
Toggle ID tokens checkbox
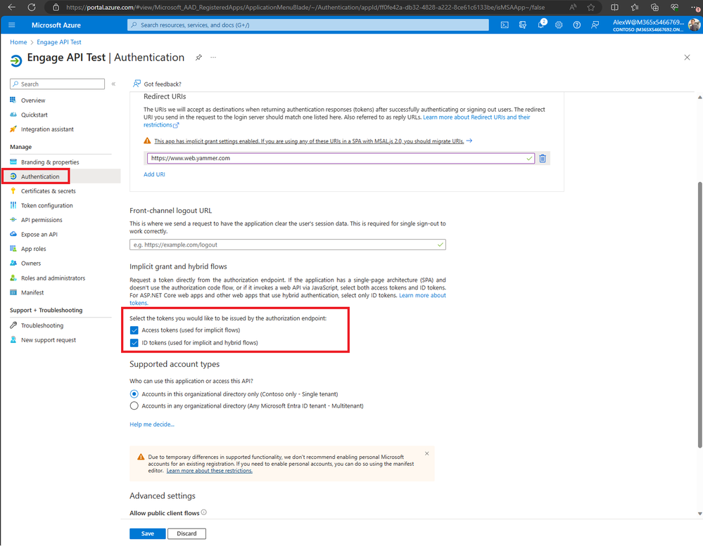[x=134, y=343]
